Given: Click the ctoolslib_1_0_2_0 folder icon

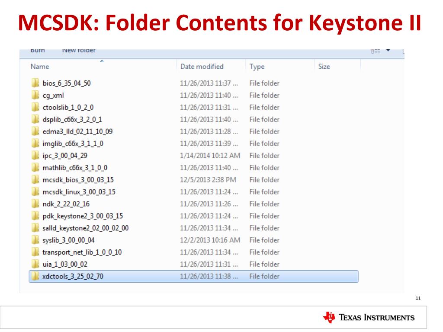Looking at the screenshot, I should coord(35,107).
